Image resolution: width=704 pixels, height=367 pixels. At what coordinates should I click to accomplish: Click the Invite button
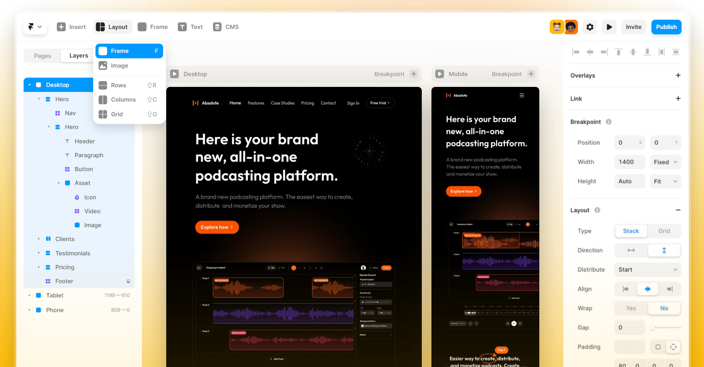pyautogui.click(x=633, y=27)
